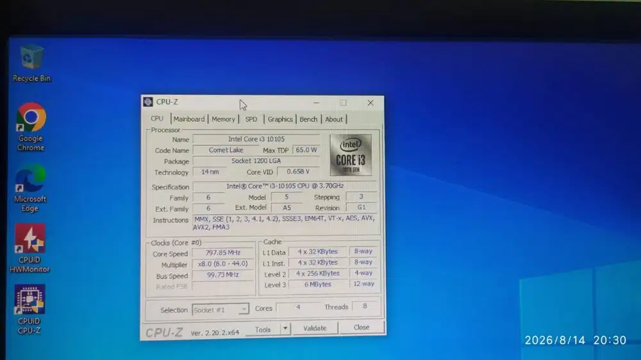Click the Intel Core i3 logo badge
The image size is (641, 360).
[351, 155]
